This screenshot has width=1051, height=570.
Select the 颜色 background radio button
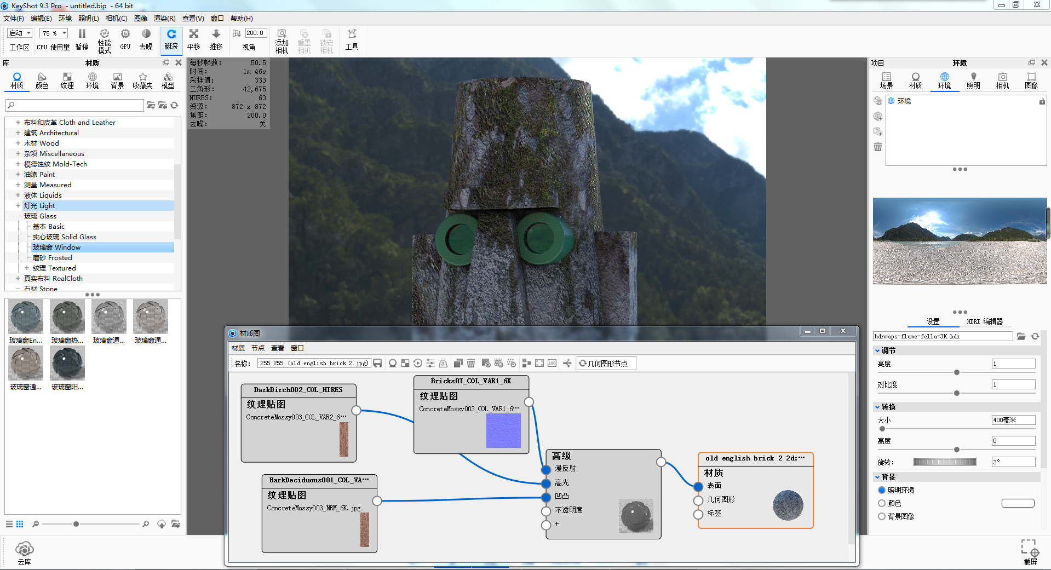[882, 503]
